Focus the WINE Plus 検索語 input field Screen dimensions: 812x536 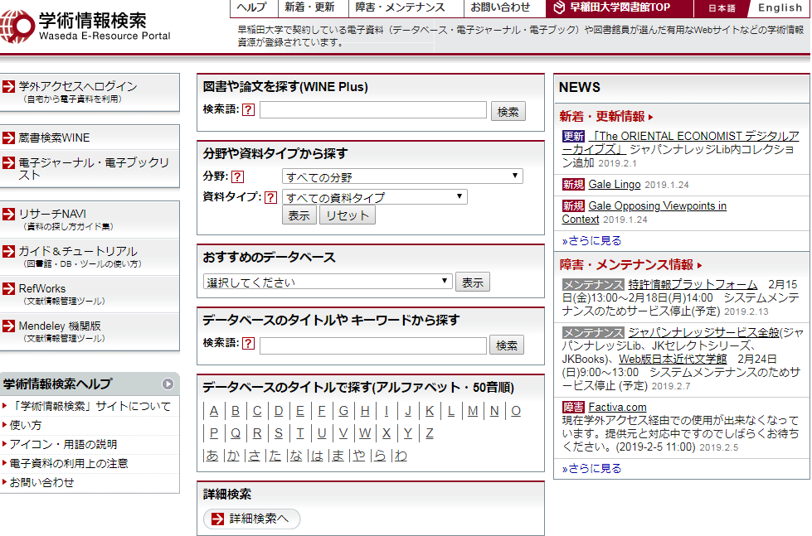pos(373,109)
